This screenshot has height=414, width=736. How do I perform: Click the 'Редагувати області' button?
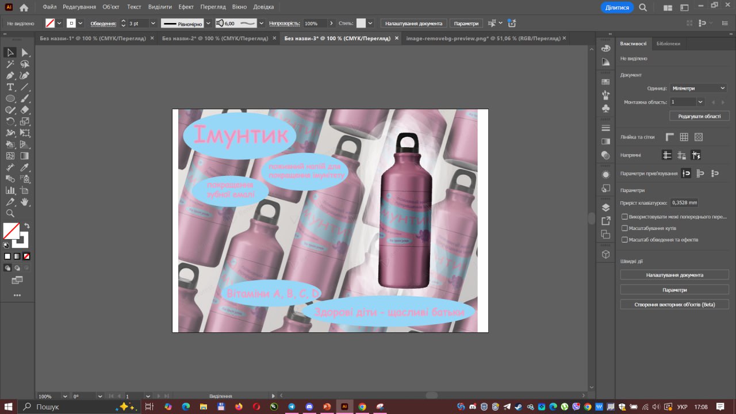[699, 116]
